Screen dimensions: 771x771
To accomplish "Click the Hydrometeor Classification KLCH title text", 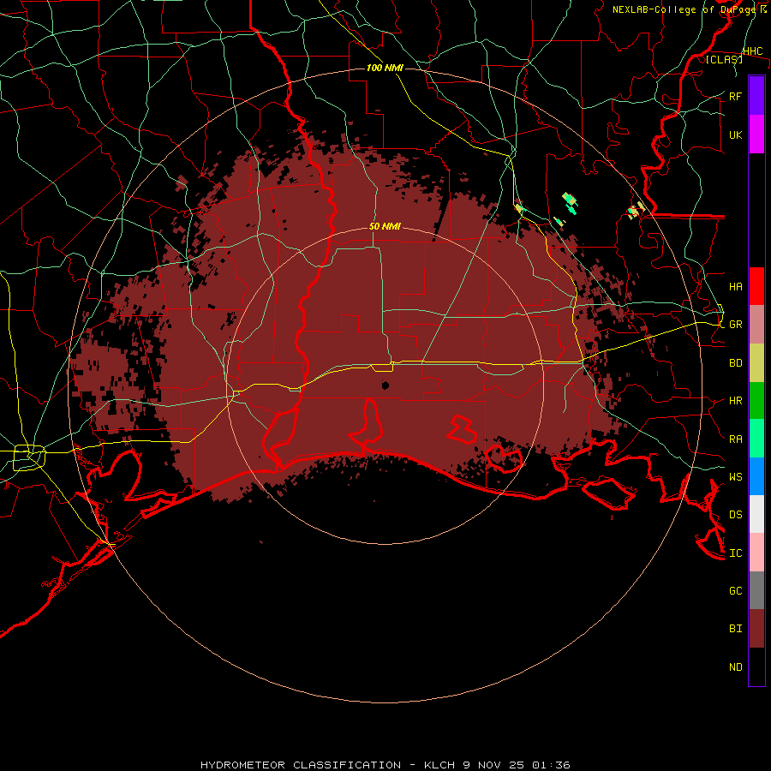I will click(x=385, y=765).
